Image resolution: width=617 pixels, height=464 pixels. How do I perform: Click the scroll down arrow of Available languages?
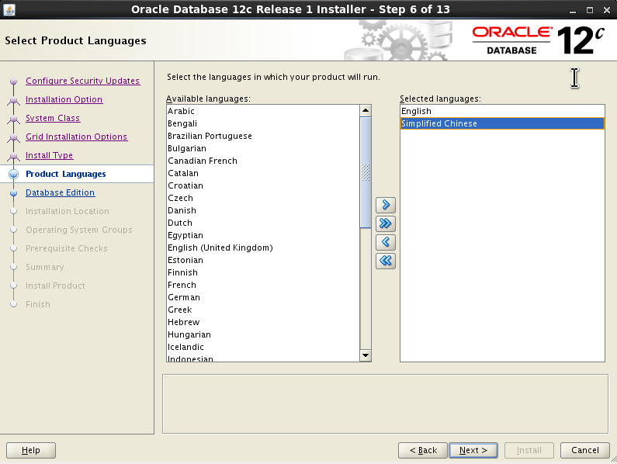[x=366, y=355]
